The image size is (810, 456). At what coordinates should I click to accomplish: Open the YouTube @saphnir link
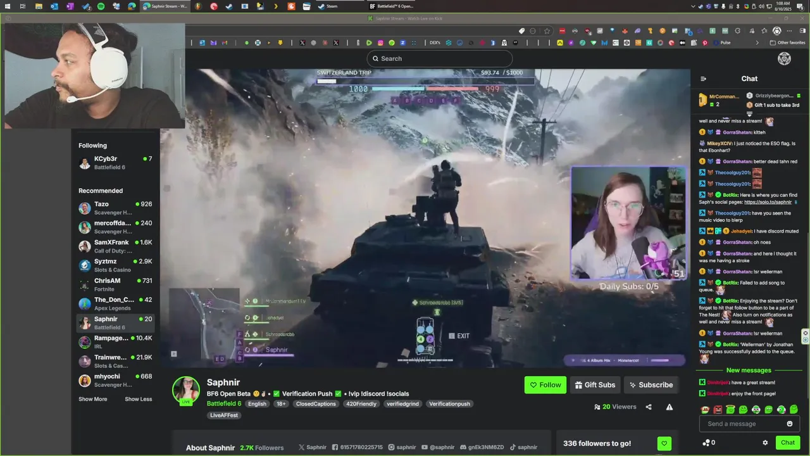[x=438, y=447]
